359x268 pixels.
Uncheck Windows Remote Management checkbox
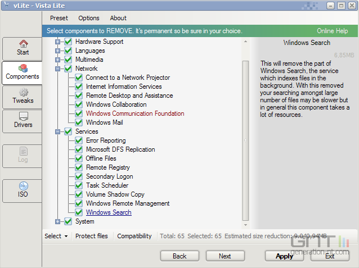(x=79, y=203)
